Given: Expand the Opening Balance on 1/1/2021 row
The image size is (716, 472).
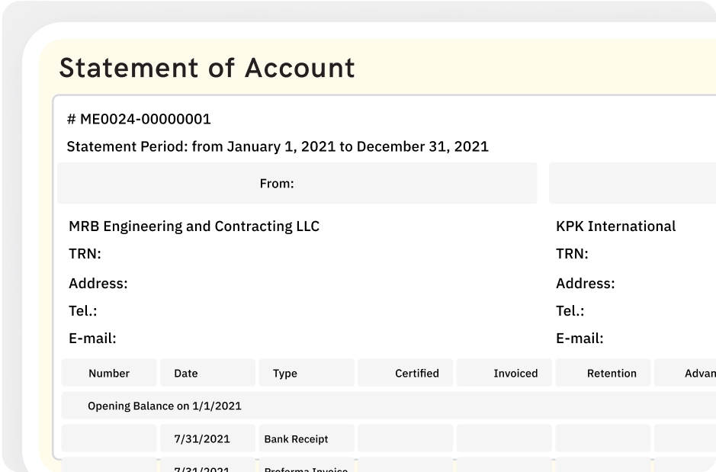Looking at the screenshot, I should coord(165,406).
